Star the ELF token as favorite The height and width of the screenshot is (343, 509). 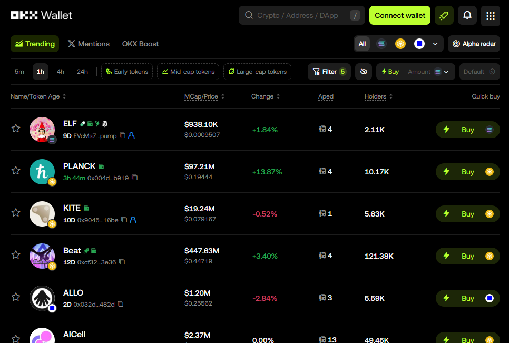[16, 129]
